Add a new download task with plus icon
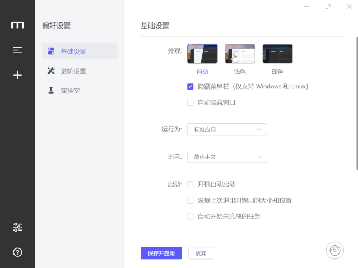The image size is (358, 268). pyautogui.click(x=17, y=76)
